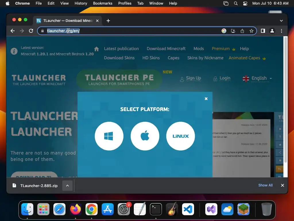Pick the Linux platform button
This screenshot has width=294, height=221.
(180, 136)
